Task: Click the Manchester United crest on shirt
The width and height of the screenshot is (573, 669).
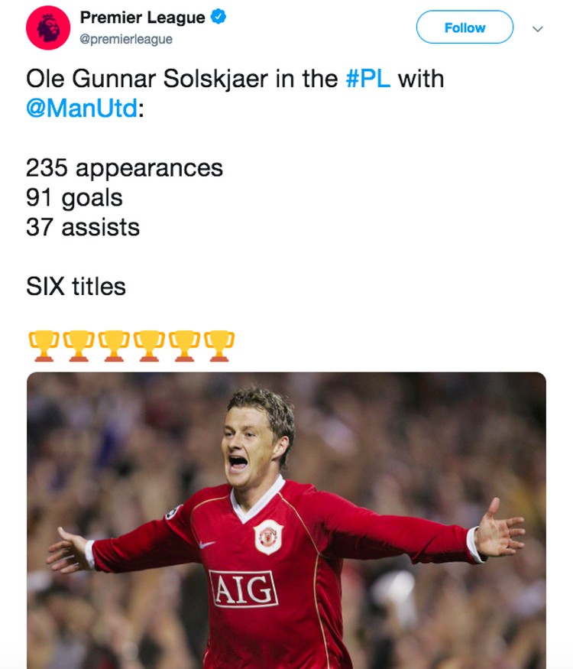Action: click(x=268, y=537)
